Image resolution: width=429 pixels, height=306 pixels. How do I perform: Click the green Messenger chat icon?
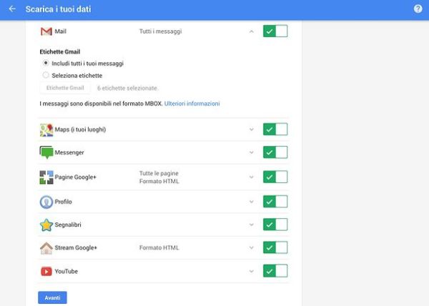[46, 153]
